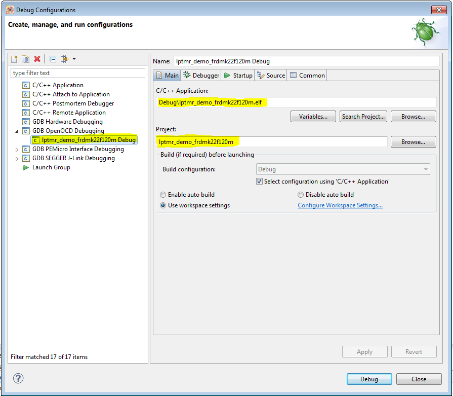Screen dimensions: 453x396
Task: Switch to the Startup tab
Action: click(x=238, y=75)
